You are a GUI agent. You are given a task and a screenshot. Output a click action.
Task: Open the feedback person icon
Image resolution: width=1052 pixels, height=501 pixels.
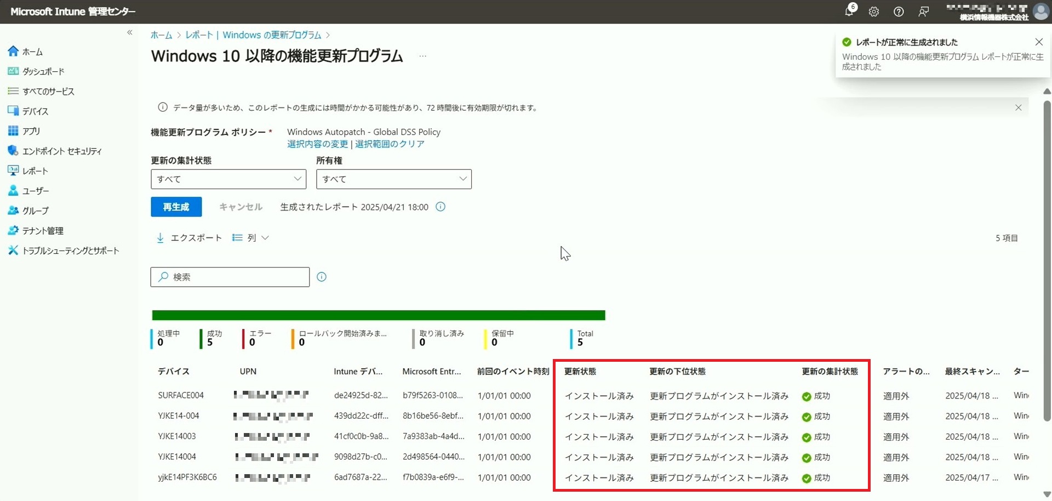[x=924, y=12]
